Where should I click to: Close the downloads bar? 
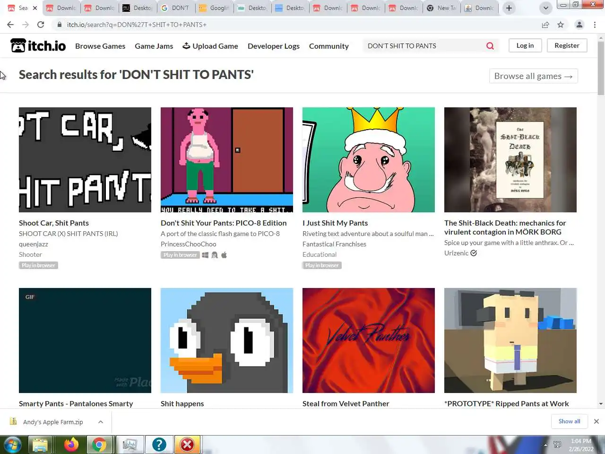[x=596, y=421]
